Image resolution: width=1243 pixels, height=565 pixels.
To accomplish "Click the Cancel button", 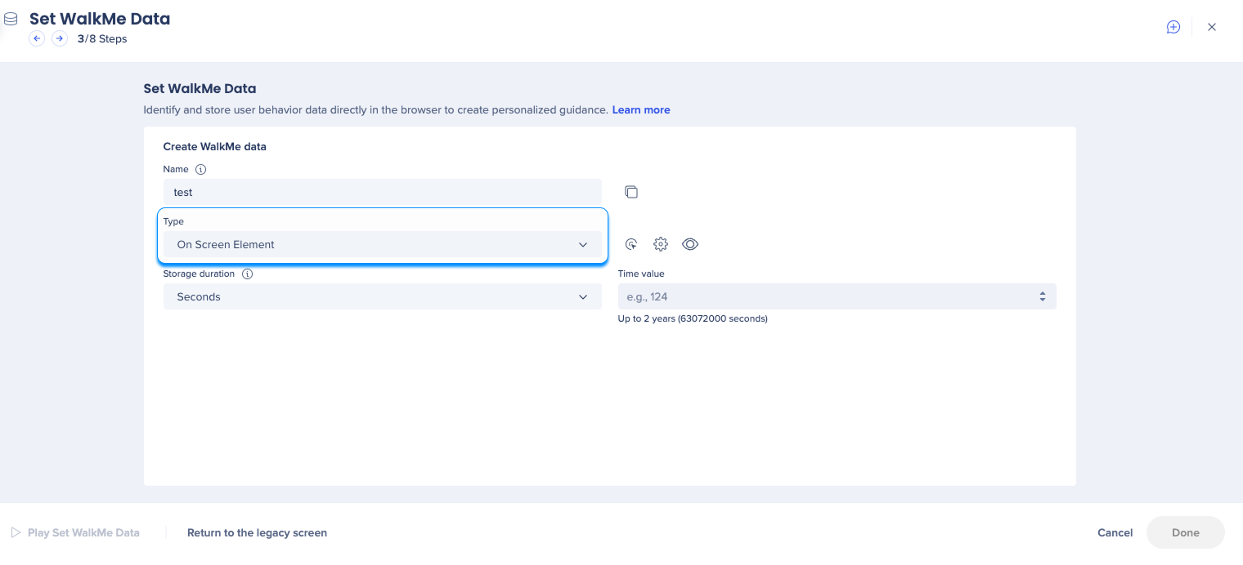I will [x=1115, y=532].
